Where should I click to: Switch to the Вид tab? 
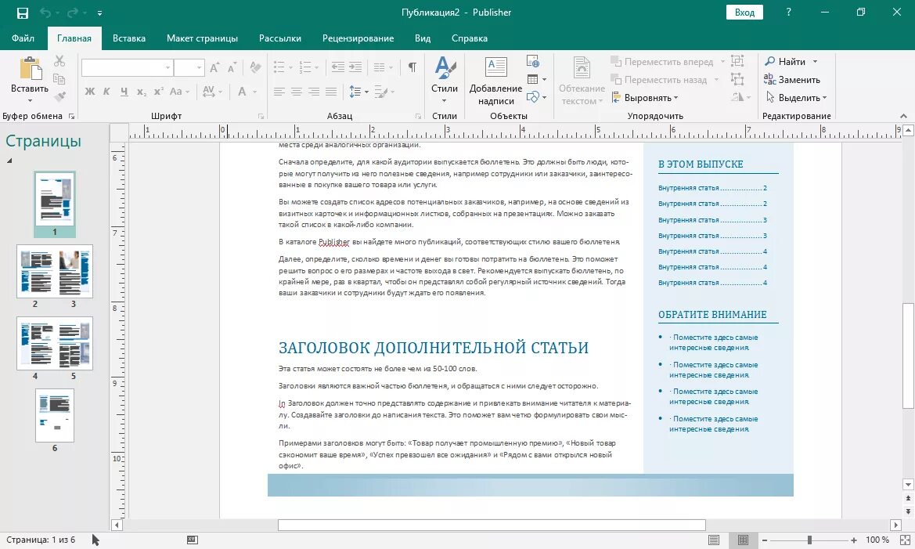tap(423, 38)
